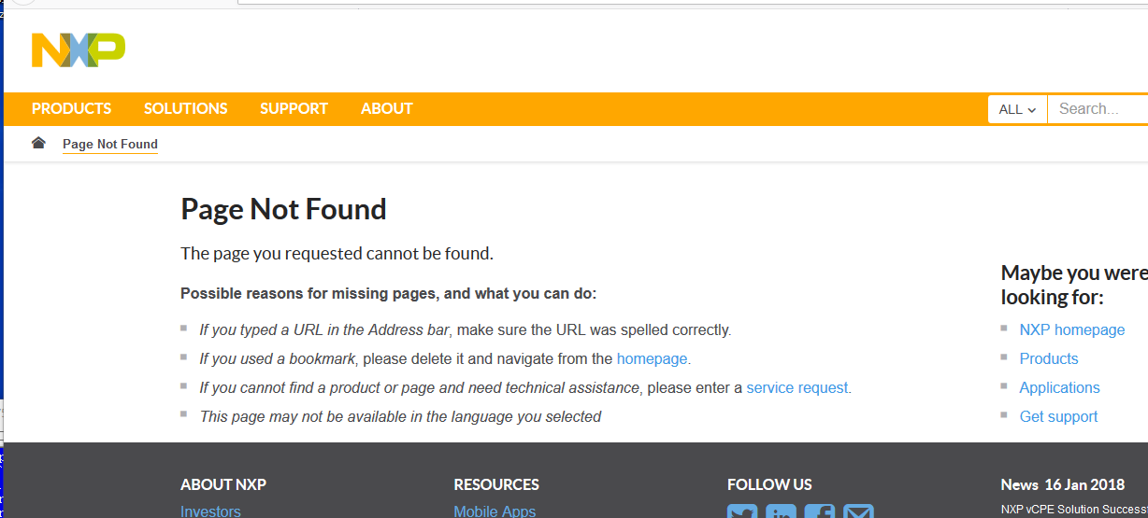Click the News 16 Jan 2018 heading
This screenshot has height=518, width=1148.
[x=1062, y=484]
